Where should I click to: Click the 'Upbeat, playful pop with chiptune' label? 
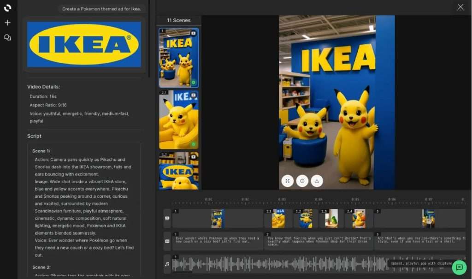pyautogui.click(x=421, y=263)
